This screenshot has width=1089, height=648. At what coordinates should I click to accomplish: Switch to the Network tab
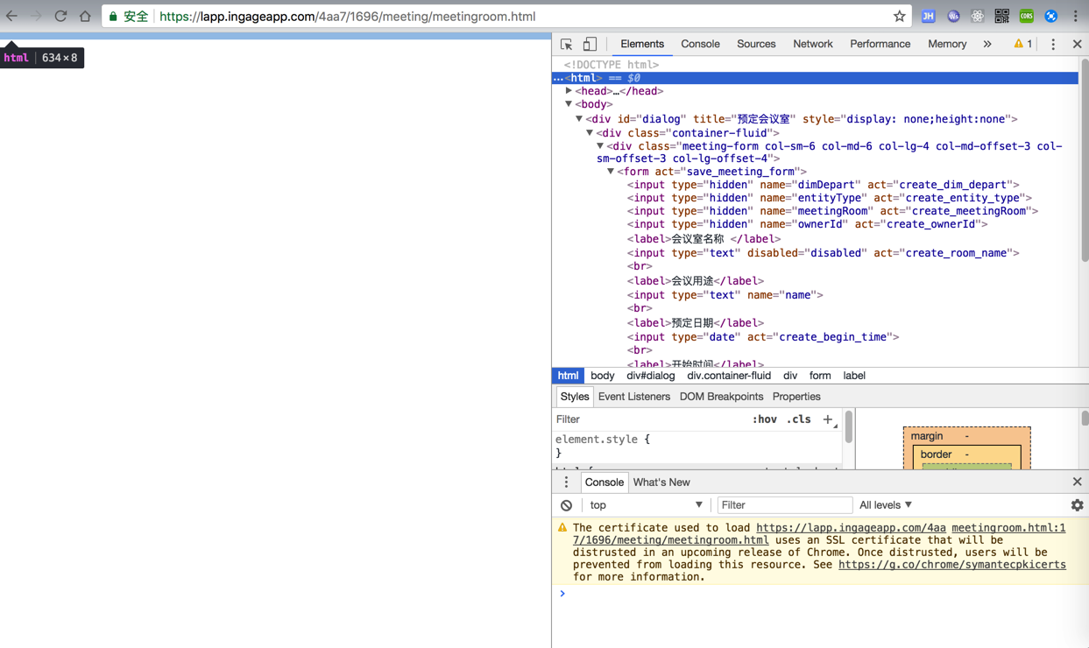pos(812,44)
